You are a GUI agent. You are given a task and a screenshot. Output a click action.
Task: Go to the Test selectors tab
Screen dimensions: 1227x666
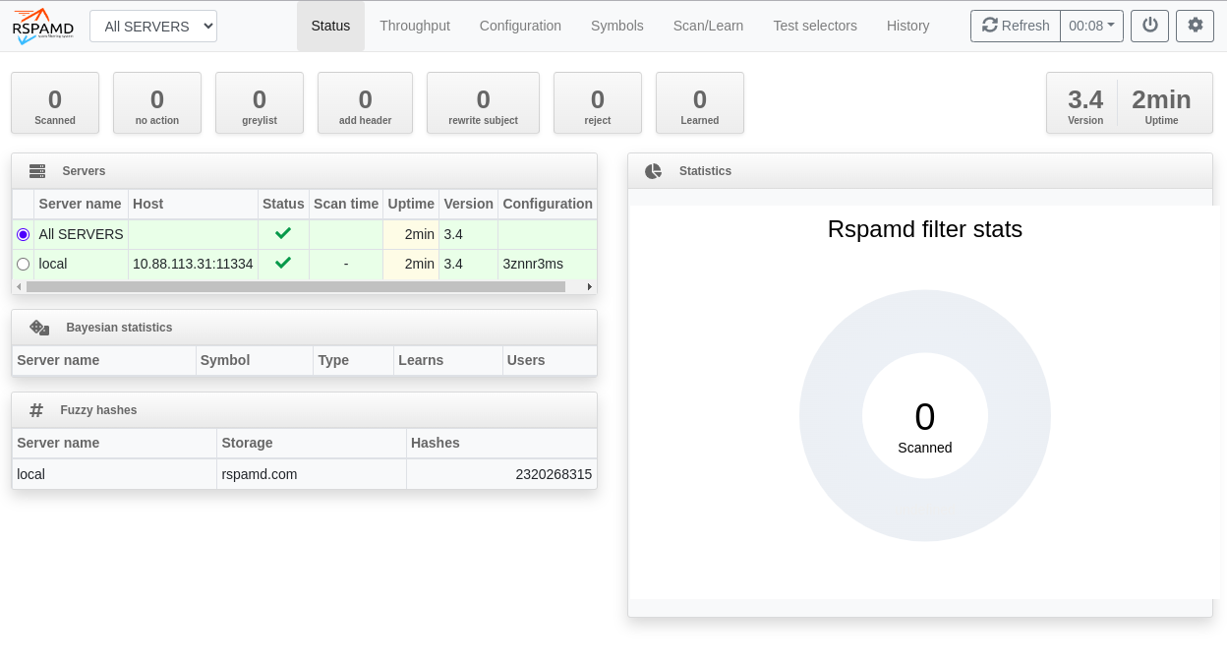pyautogui.click(x=814, y=26)
